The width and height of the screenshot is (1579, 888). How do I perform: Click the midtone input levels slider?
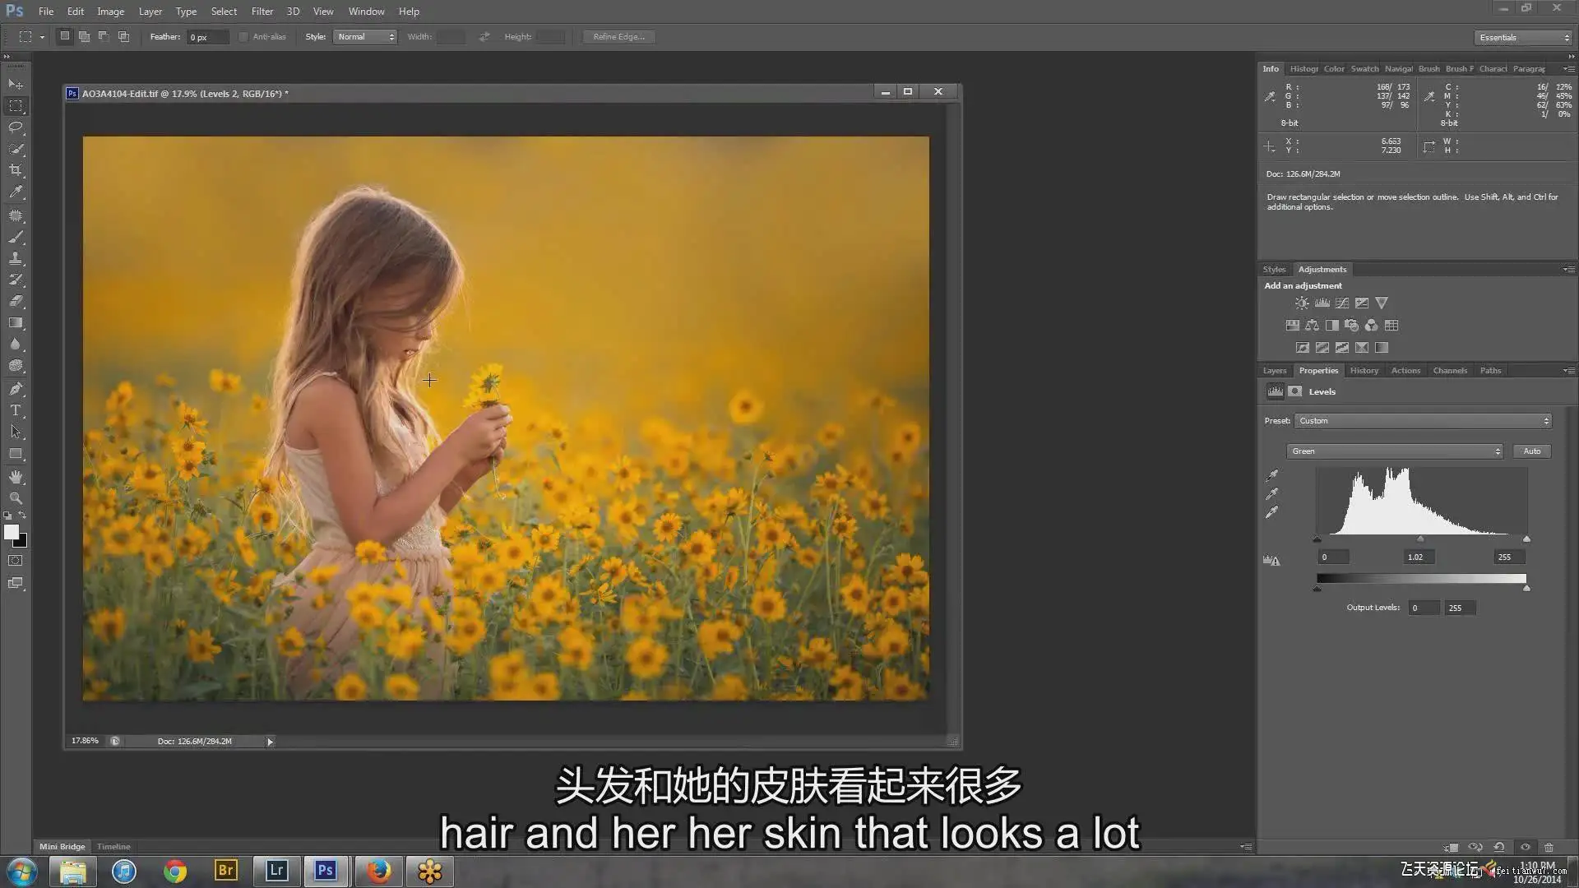[x=1420, y=539]
